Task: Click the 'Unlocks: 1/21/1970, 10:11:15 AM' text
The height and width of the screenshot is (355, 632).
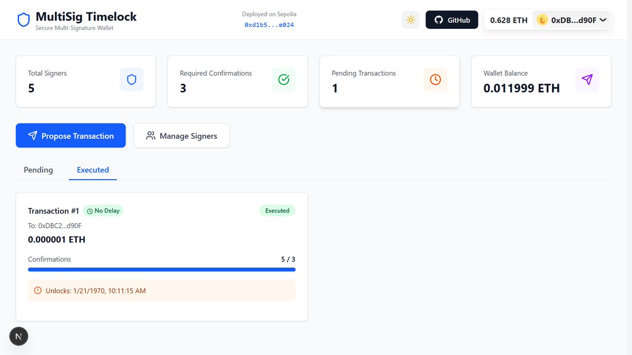Action: click(96, 290)
